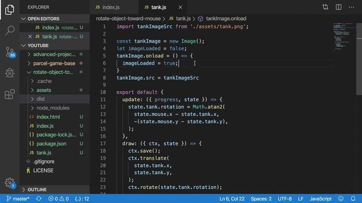The image size is (362, 203).
Task: Change file encoding via UTF-8
Action: (x=285, y=198)
